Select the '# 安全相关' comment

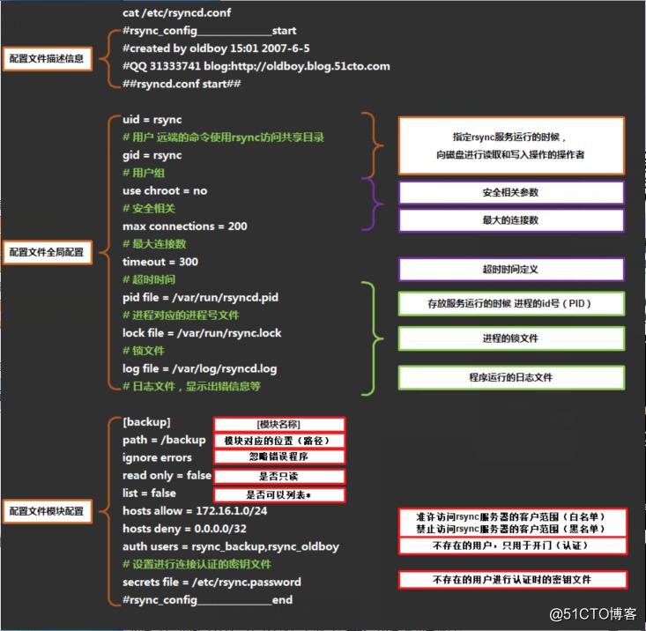coord(149,208)
